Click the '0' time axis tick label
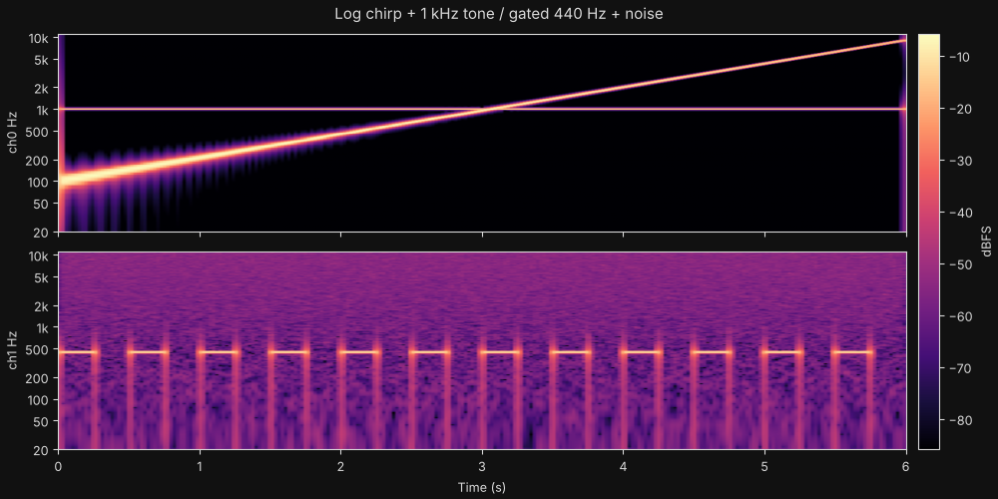Screen dimensions: 998x499 59,467
